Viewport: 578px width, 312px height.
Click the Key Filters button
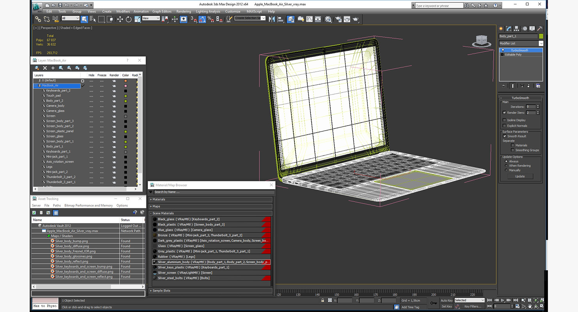[x=473, y=307]
